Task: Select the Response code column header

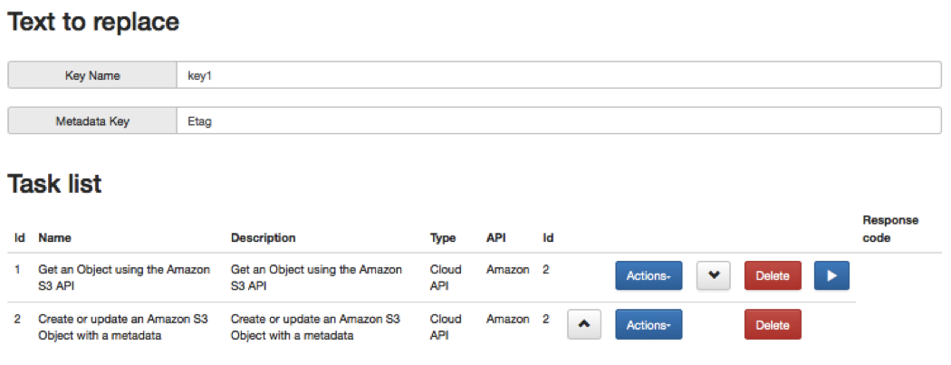Action: click(890, 228)
